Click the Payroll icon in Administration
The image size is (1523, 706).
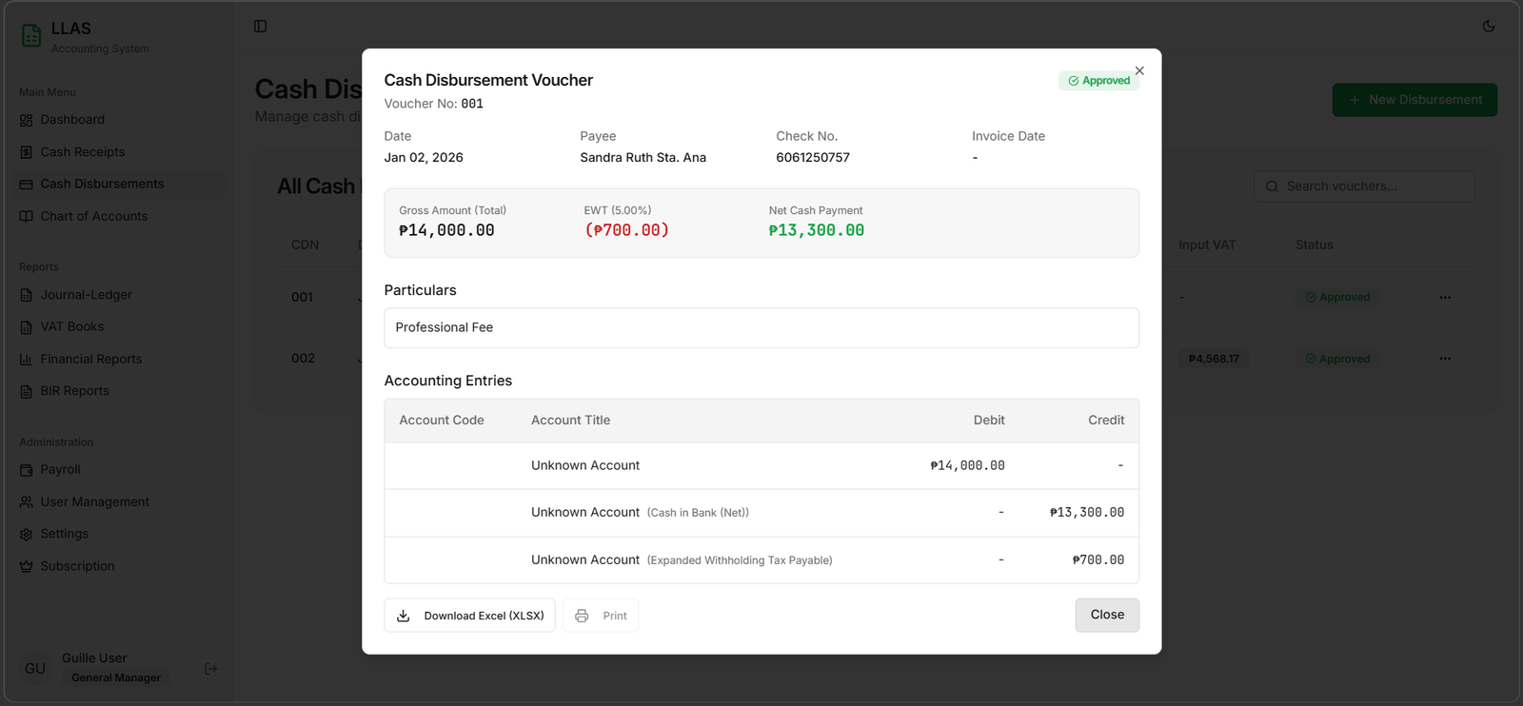point(26,470)
